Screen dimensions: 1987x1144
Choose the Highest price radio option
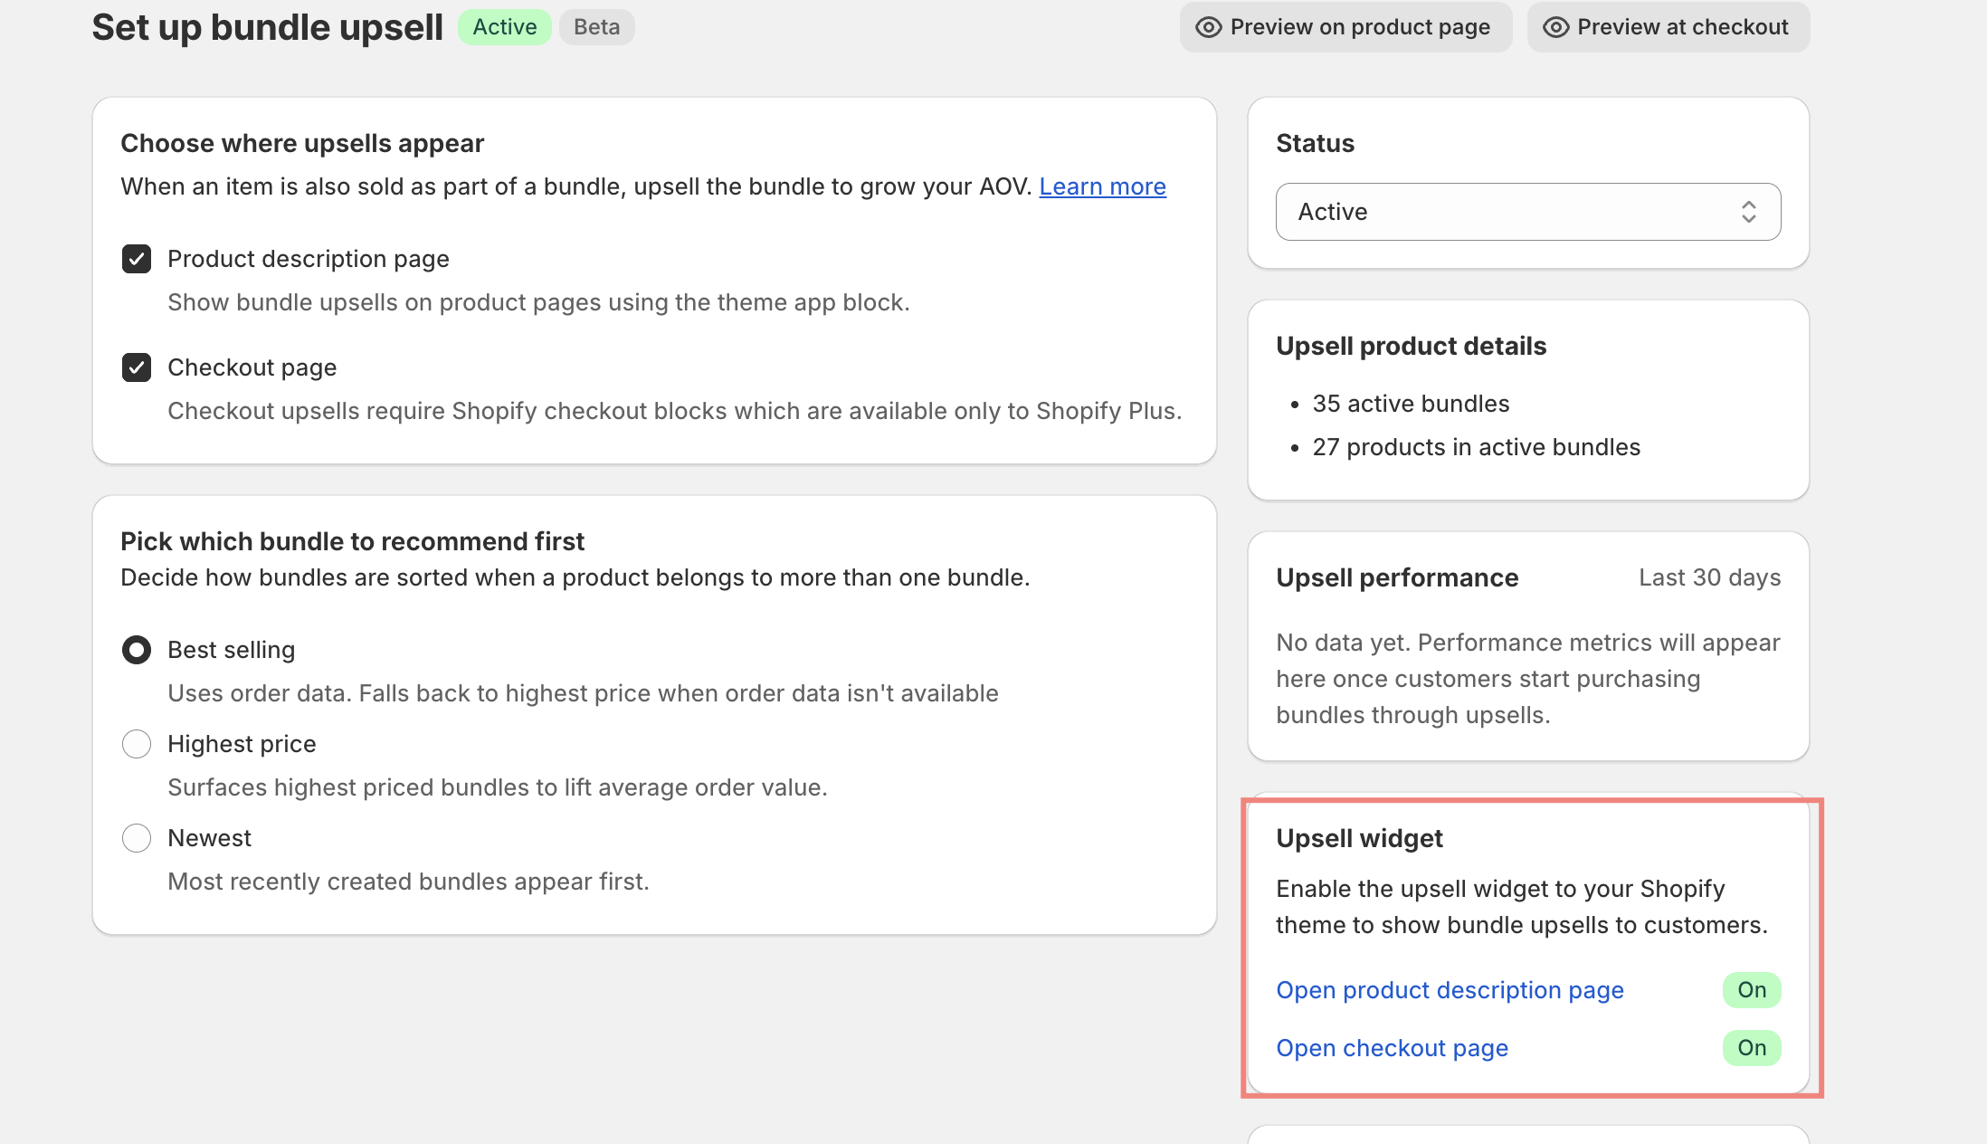[x=137, y=744]
